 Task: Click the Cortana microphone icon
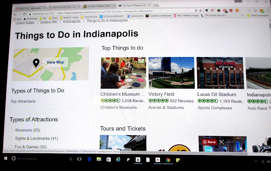point(71,159)
